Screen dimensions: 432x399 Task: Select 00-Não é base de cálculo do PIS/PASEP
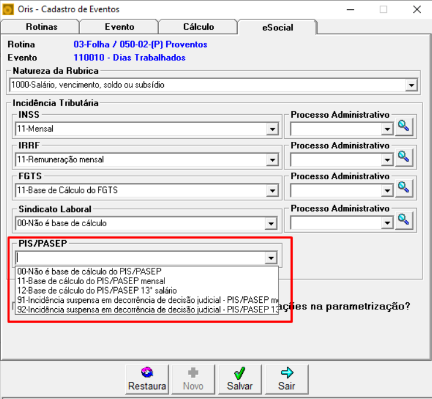click(x=147, y=271)
